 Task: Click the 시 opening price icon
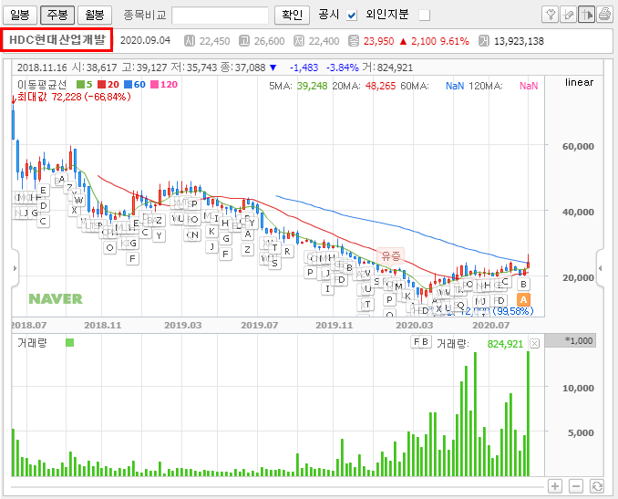pos(190,41)
